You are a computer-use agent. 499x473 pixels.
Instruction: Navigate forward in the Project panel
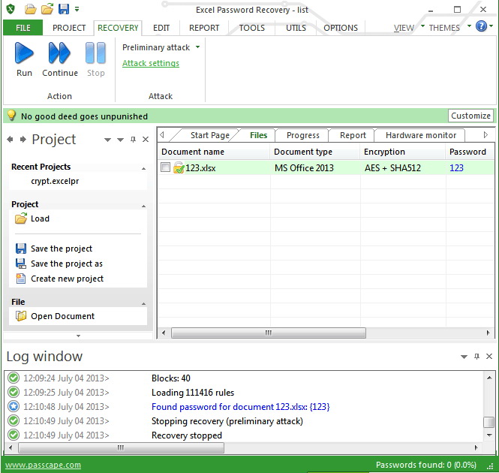23,139
